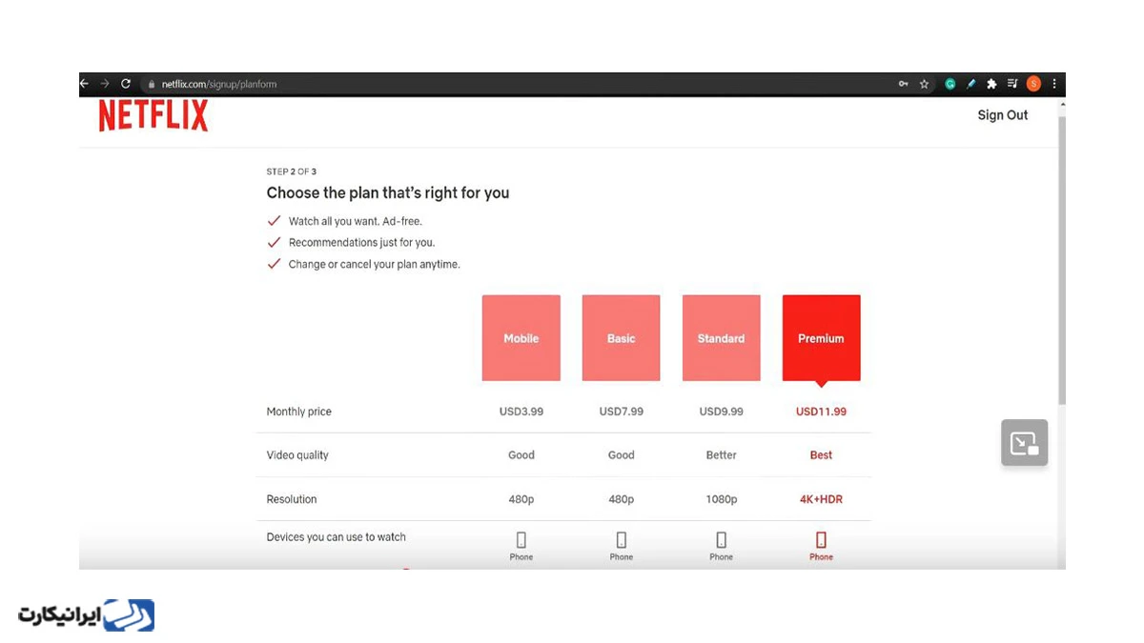Click the Monthly price row label
This screenshot has width=1144, height=643.
coord(299,412)
